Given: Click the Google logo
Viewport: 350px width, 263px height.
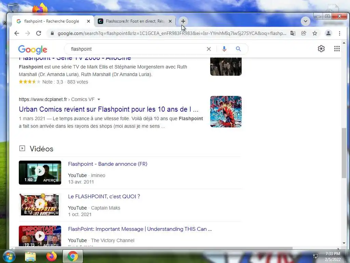Looking at the screenshot, I should [32, 49].
